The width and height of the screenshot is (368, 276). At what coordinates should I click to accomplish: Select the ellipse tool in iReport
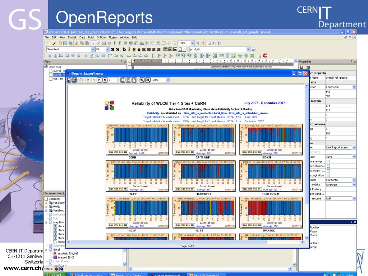tap(109, 43)
